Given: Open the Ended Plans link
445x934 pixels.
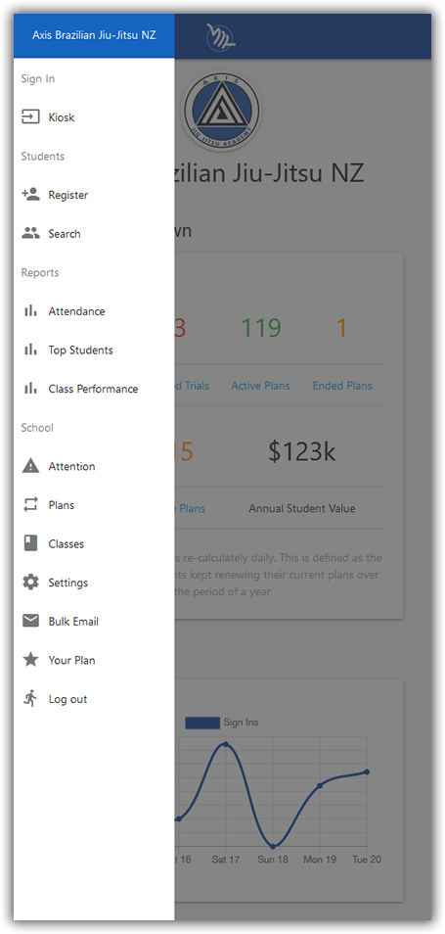Looking at the screenshot, I should (x=342, y=386).
